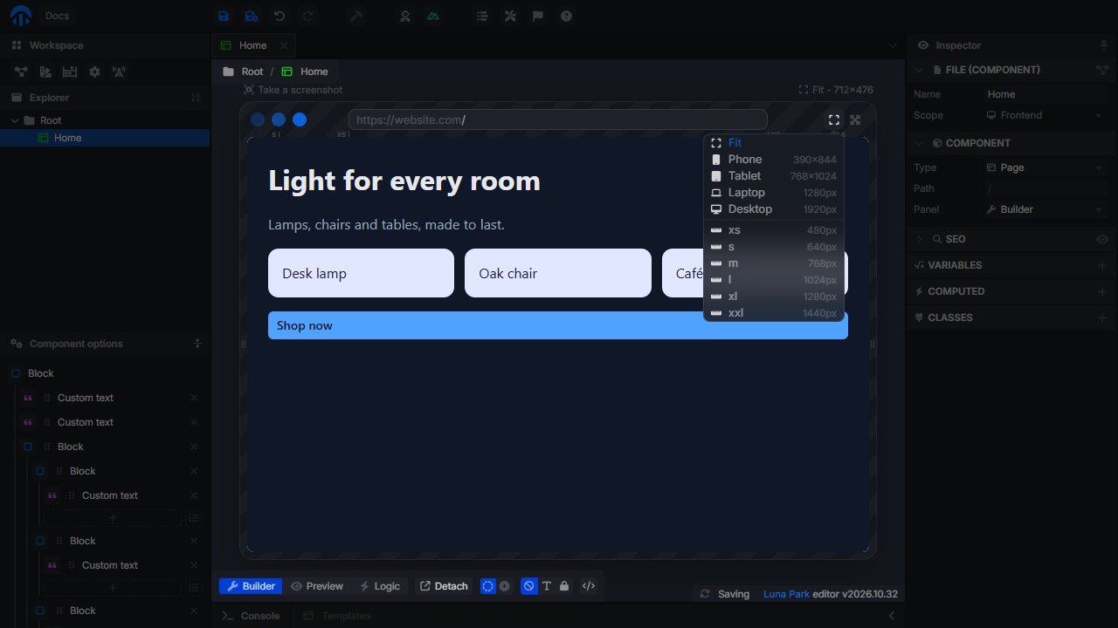1118x628 pixels.
Task: Open the Panel Builder dropdown
Action: (x=1045, y=209)
